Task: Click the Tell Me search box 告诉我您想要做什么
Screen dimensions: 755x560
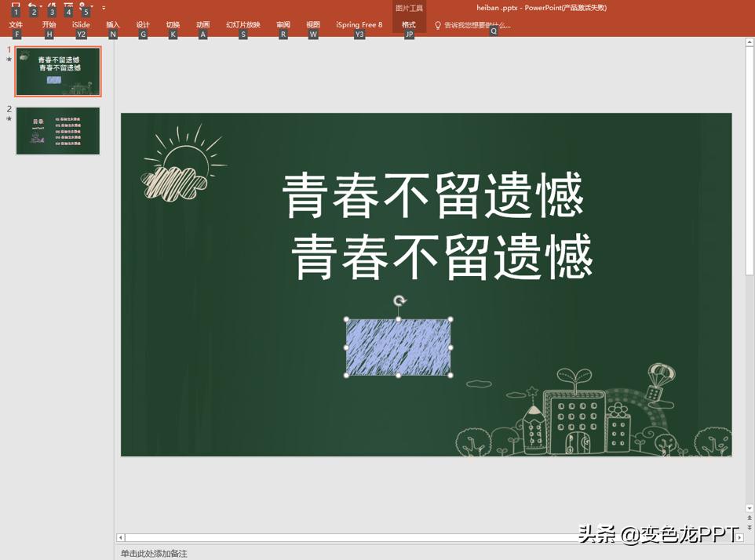Action: pos(479,24)
